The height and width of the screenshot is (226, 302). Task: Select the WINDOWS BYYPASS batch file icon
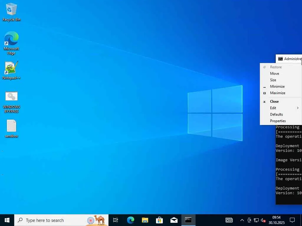[12, 102]
